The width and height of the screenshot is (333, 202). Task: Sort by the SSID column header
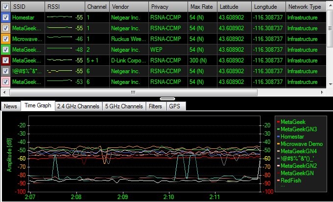(x=27, y=7)
